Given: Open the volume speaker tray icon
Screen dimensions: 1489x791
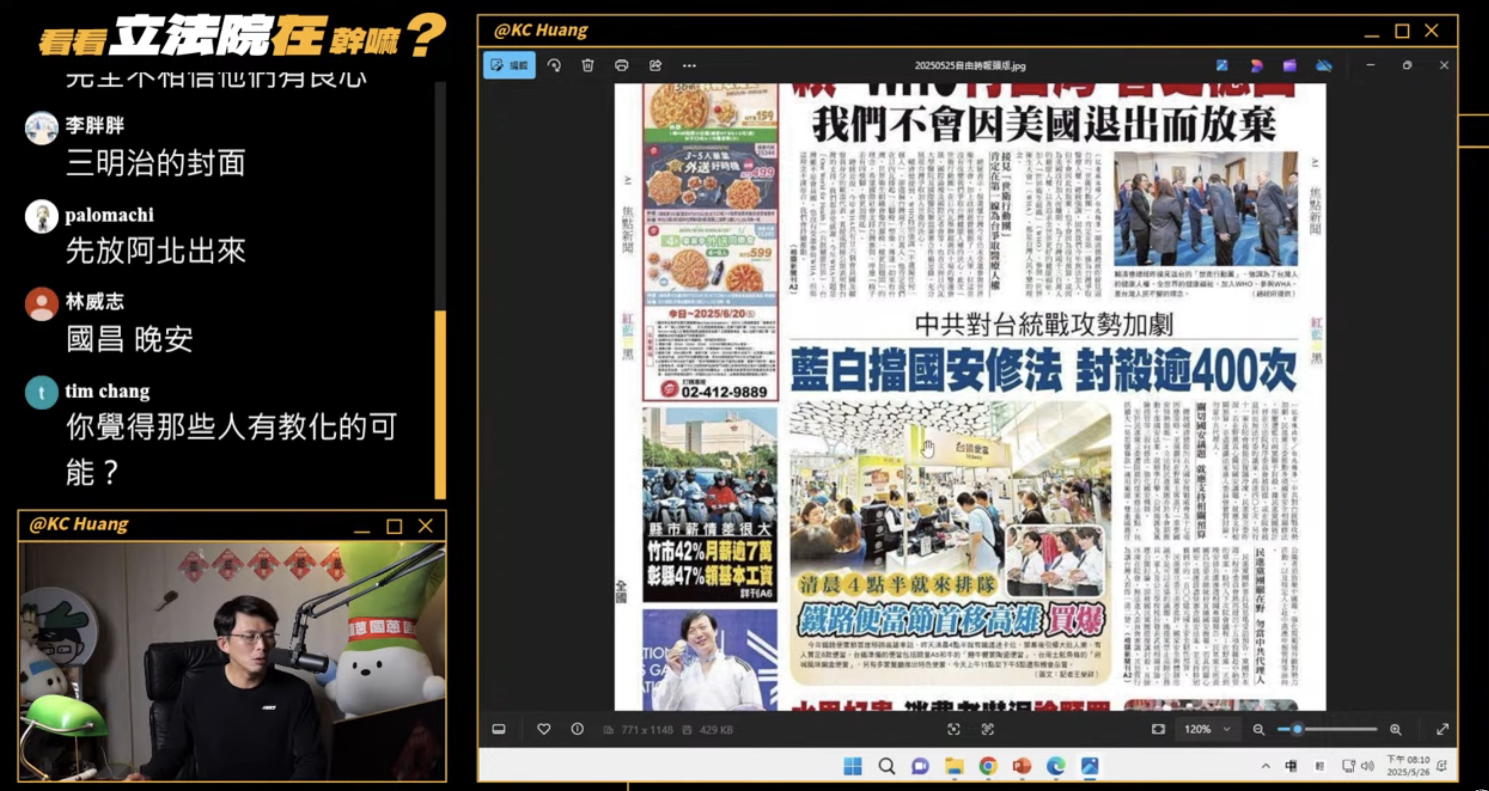Looking at the screenshot, I should point(1368,766).
